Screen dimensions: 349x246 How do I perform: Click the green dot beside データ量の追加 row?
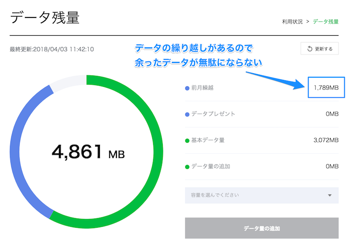(x=187, y=167)
